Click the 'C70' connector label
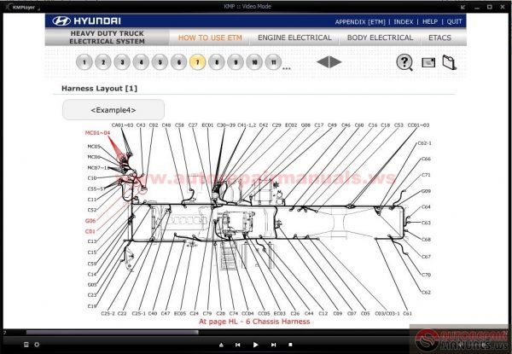512x354 pixels. click(x=426, y=275)
